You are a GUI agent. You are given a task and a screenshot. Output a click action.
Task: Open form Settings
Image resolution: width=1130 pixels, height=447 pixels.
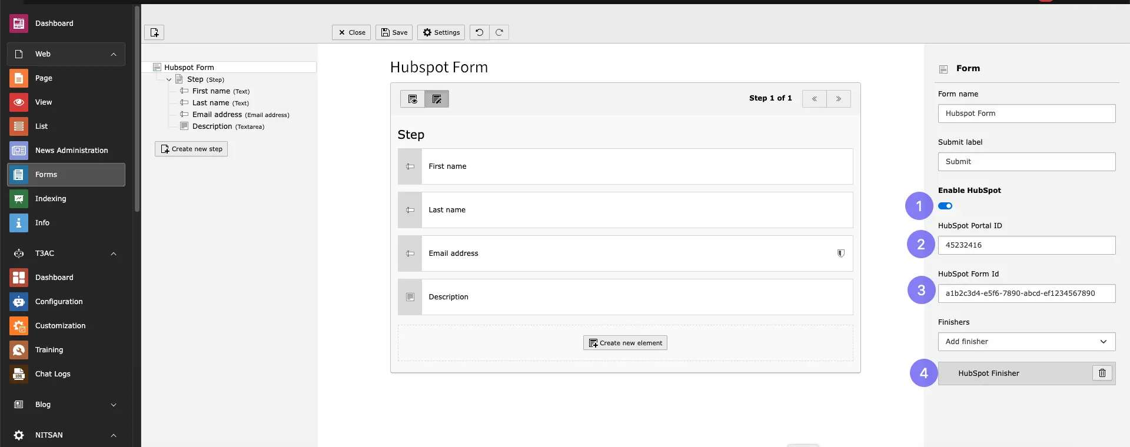click(441, 32)
